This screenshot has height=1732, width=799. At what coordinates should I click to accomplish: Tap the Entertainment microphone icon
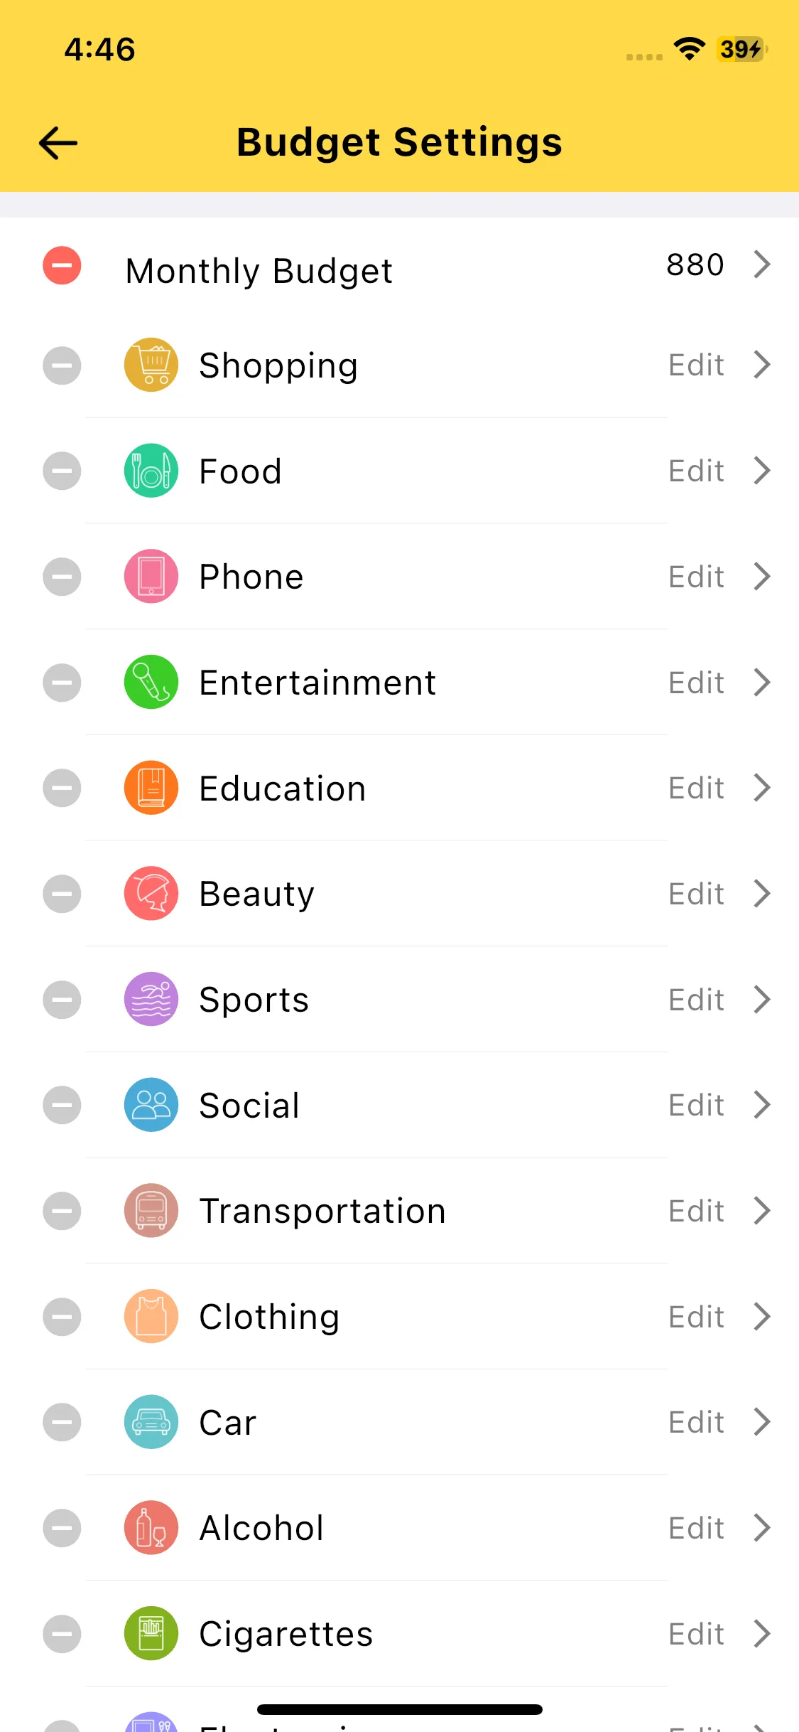[x=151, y=682]
